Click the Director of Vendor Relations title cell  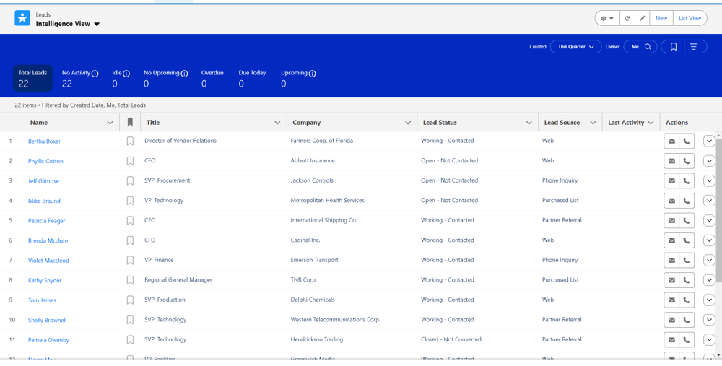point(180,141)
